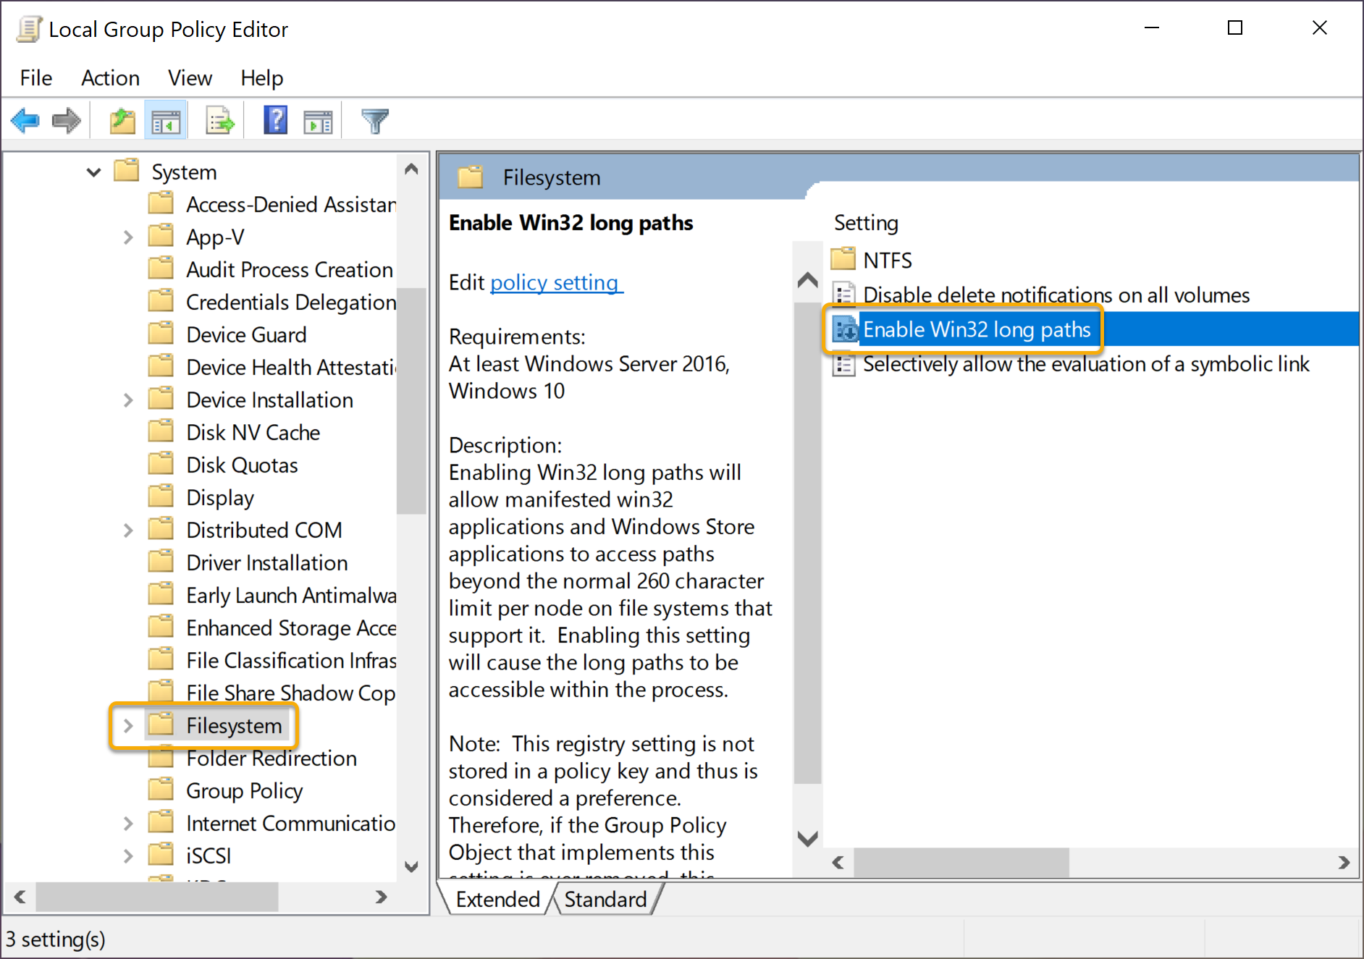This screenshot has width=1364, height=959.
Task: Select Enhanced Storage Access in tree
Action: (x=291, y=628)
